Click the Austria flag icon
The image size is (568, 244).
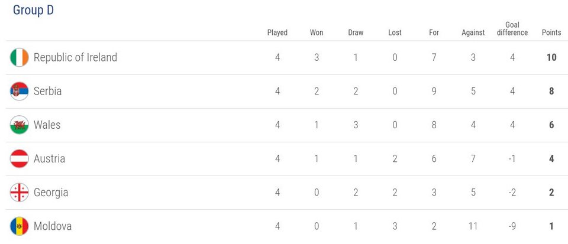[19, 159]
